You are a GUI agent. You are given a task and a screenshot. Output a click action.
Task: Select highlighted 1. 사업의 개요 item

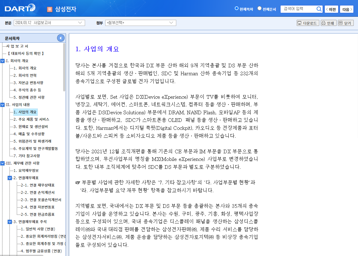coord(25,112)
